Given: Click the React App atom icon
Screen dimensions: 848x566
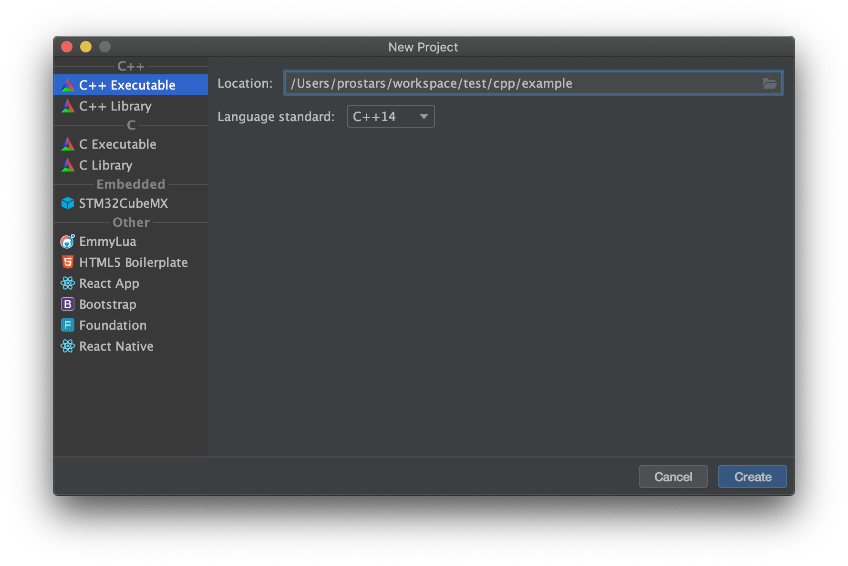Looking at the screenshot, I should pyautogui.click(x=68, y=283).
